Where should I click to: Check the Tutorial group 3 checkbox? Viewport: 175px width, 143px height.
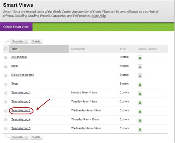click(x=6, y=111)
